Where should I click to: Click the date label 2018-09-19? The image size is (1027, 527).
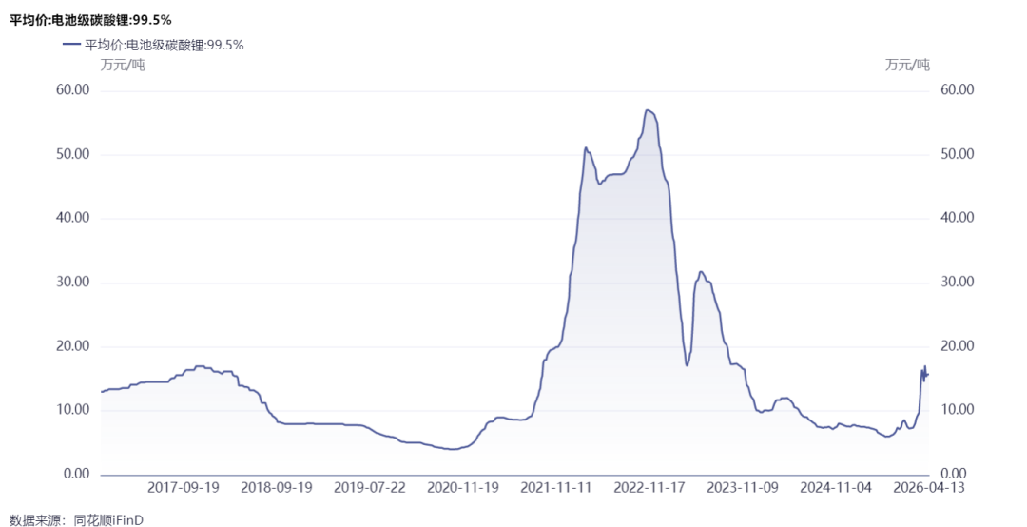click(x=276, y=488)
